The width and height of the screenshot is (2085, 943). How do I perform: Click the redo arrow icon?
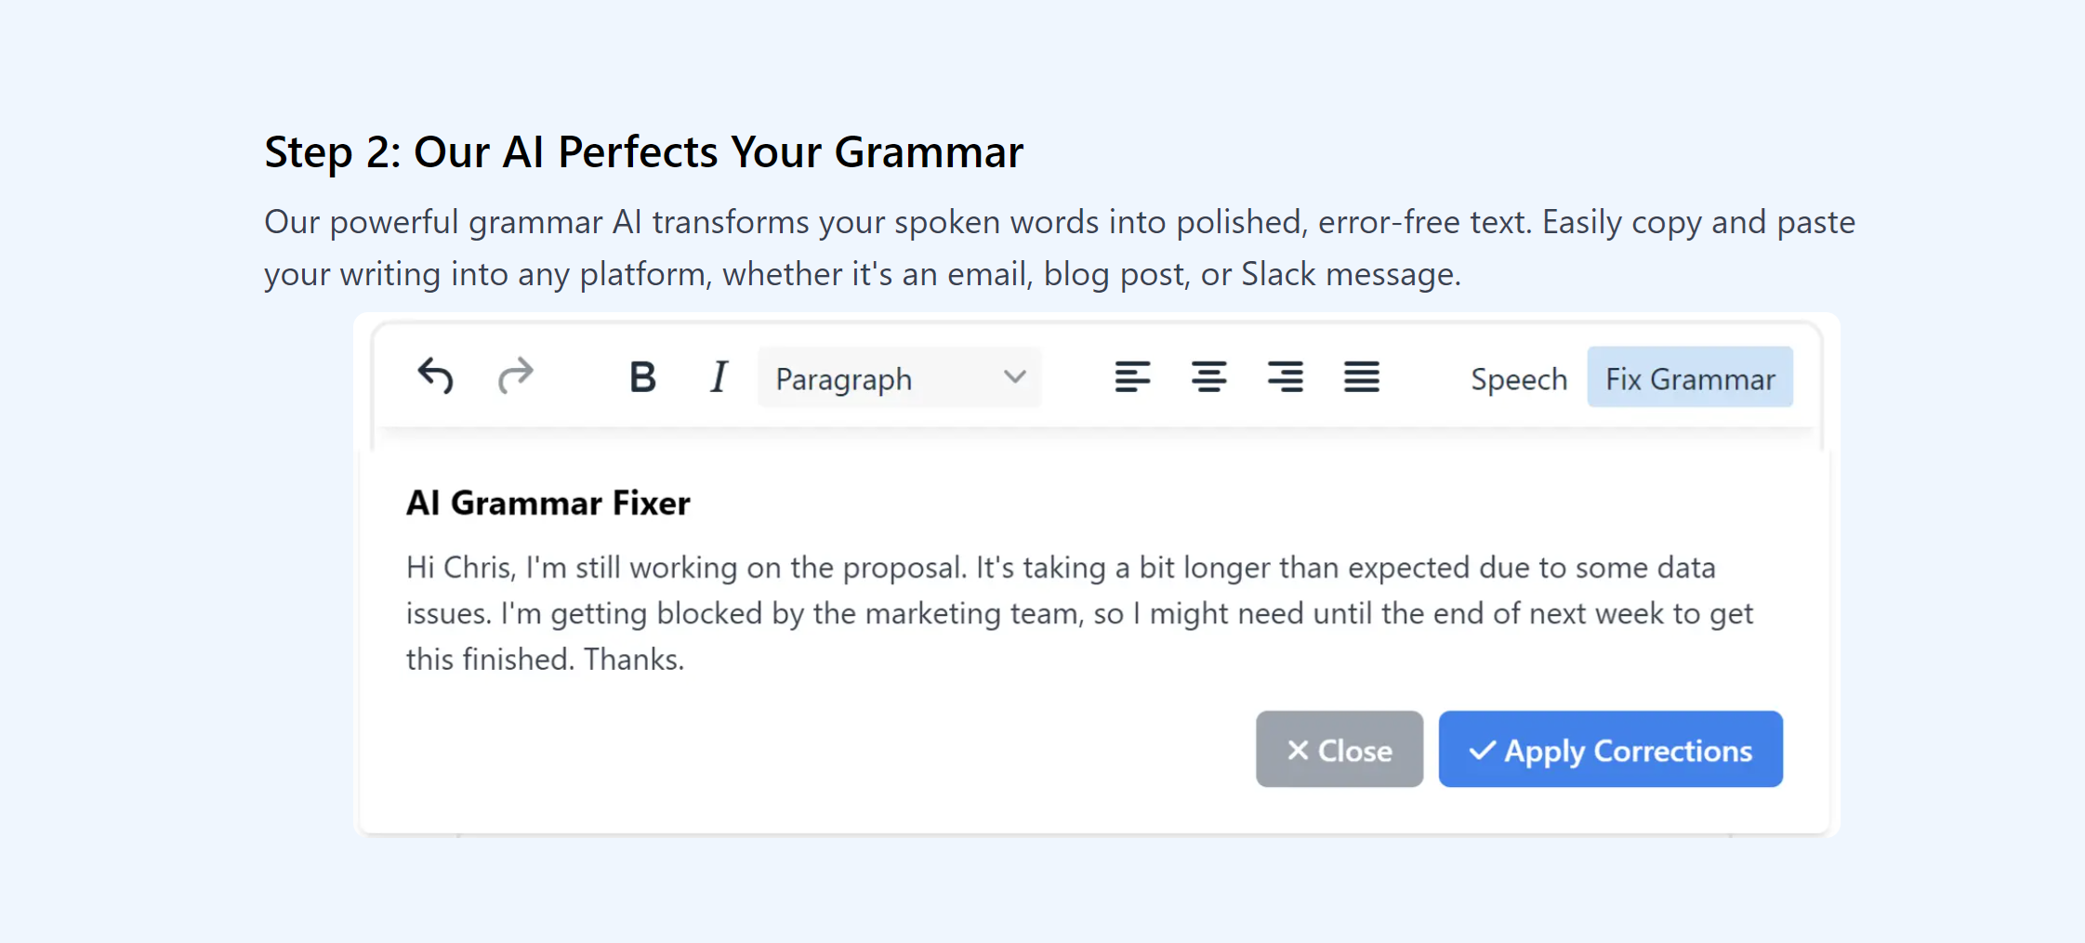coord(515,377)
